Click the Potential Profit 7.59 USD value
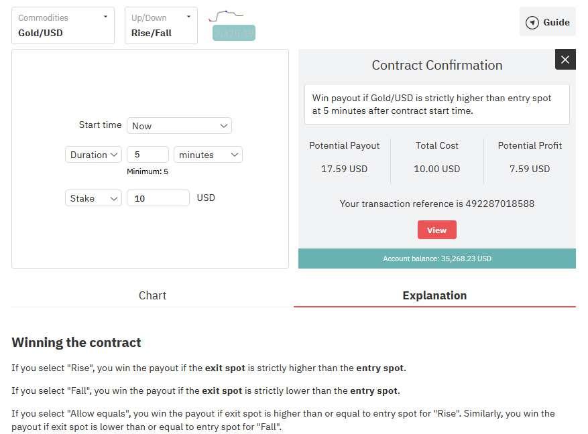Image resolution: width=588 pixels, height=434 pixels. click(x=530, y=169)
